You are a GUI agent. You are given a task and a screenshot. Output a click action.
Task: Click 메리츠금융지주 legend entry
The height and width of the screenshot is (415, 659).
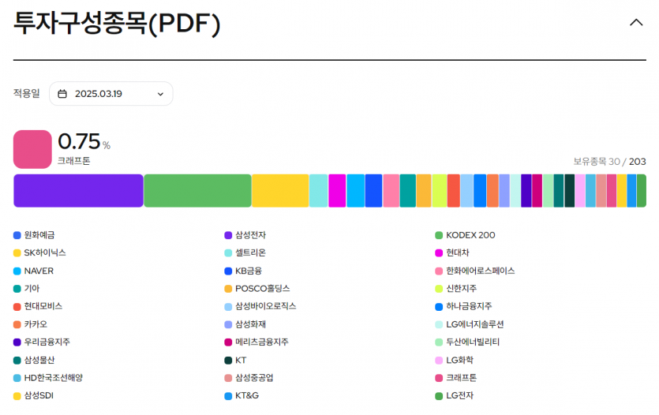point(256,342)
